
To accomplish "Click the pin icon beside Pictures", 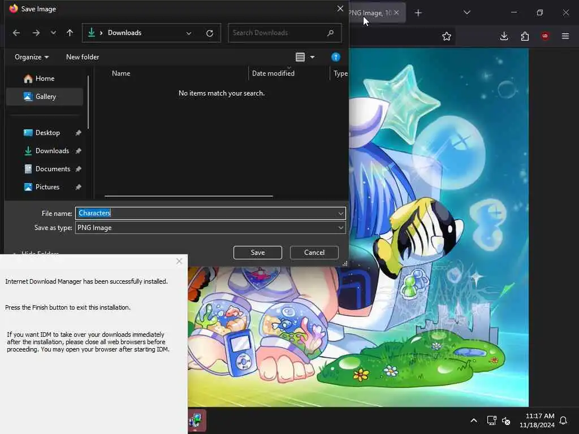I will 78,187.
